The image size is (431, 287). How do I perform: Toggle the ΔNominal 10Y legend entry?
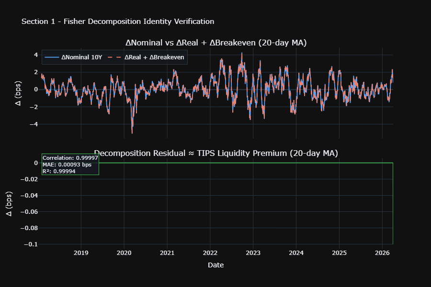(73, 57)
